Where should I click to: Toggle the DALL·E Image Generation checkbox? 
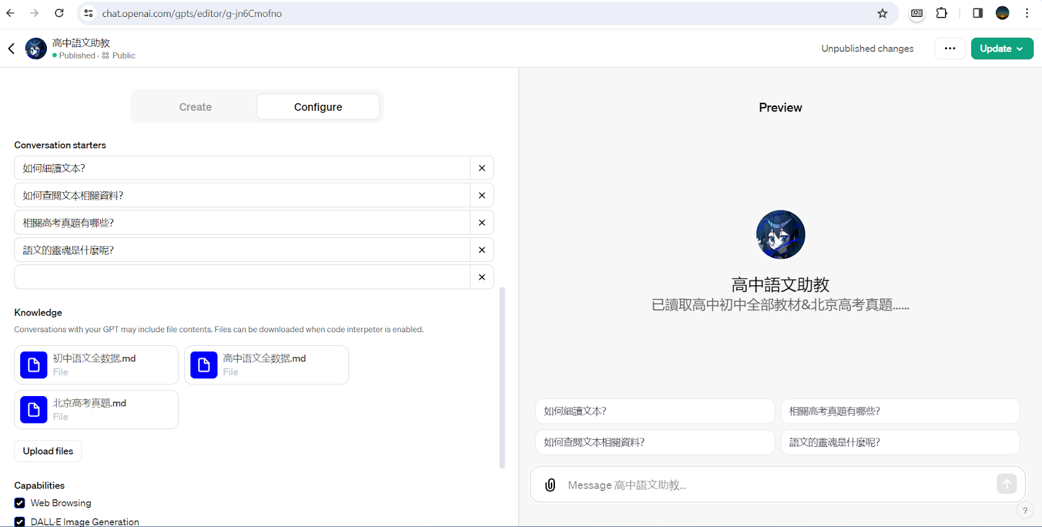pos(20,522)
